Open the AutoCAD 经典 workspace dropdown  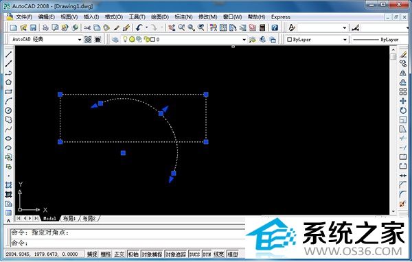[x=80, y=40]
